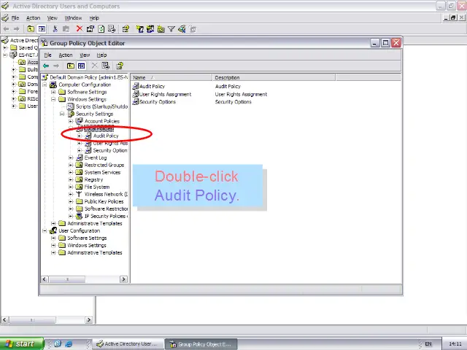The image size is (467, 350).
Task: Click right arrow of Group Policy tree scrollbar
Action: [123, 279]
